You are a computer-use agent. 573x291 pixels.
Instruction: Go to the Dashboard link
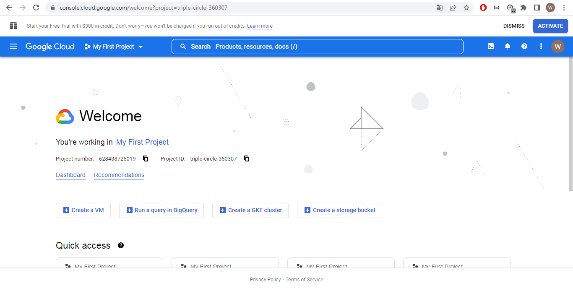[70, 175]
